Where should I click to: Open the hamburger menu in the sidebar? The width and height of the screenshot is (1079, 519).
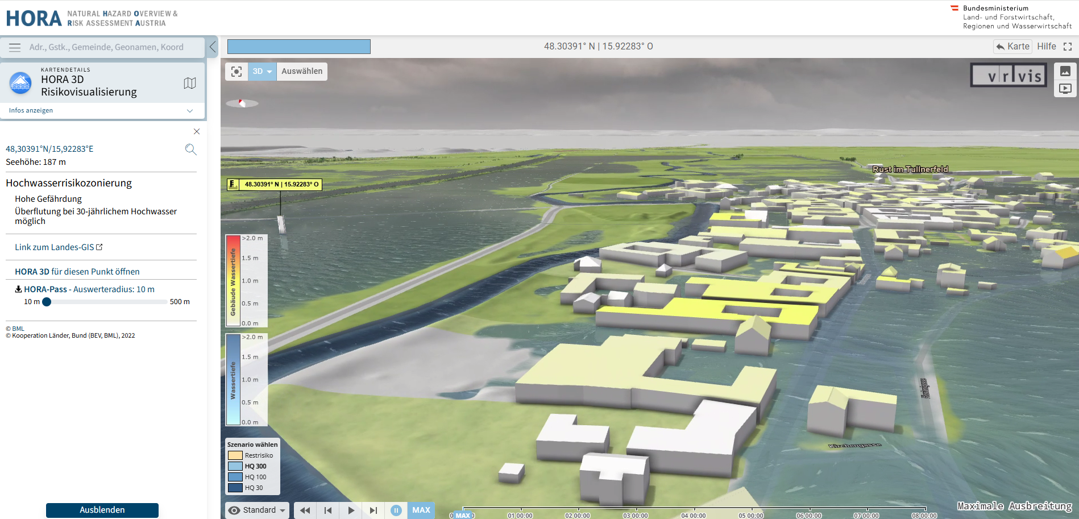tap(15, 47)
